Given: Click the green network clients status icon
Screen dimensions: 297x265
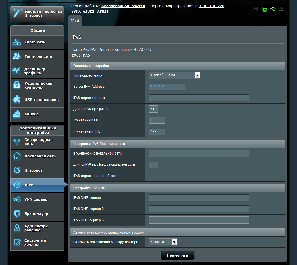Looking at the screenshot, I should [264, 9].
